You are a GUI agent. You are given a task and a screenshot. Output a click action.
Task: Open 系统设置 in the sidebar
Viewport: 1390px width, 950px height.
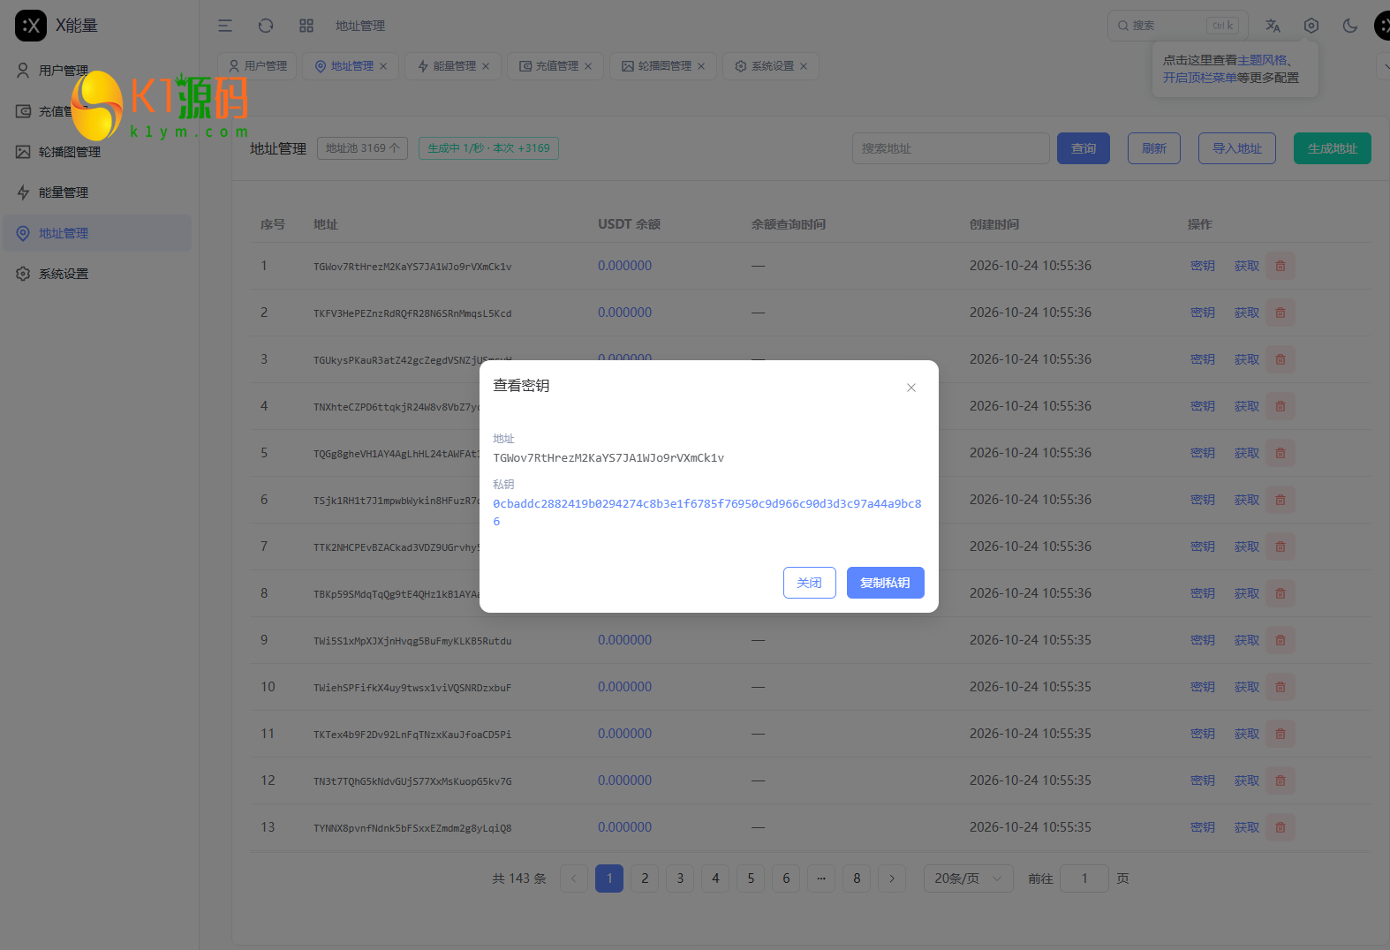pyautogui.click(x=97, y=274)
